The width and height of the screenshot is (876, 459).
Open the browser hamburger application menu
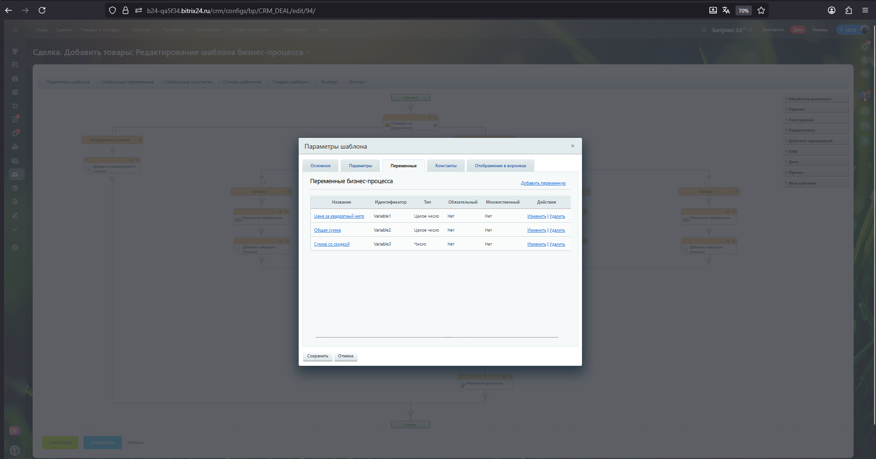coord(865,10)
